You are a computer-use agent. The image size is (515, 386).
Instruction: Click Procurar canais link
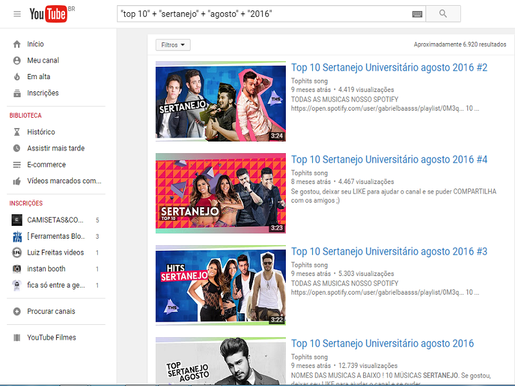[x=51, y=311]
